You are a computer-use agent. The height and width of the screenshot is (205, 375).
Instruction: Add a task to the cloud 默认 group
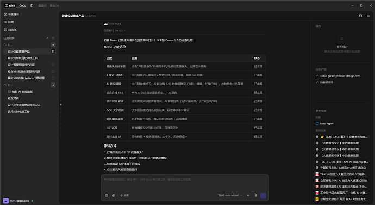[x=53, y=85]
